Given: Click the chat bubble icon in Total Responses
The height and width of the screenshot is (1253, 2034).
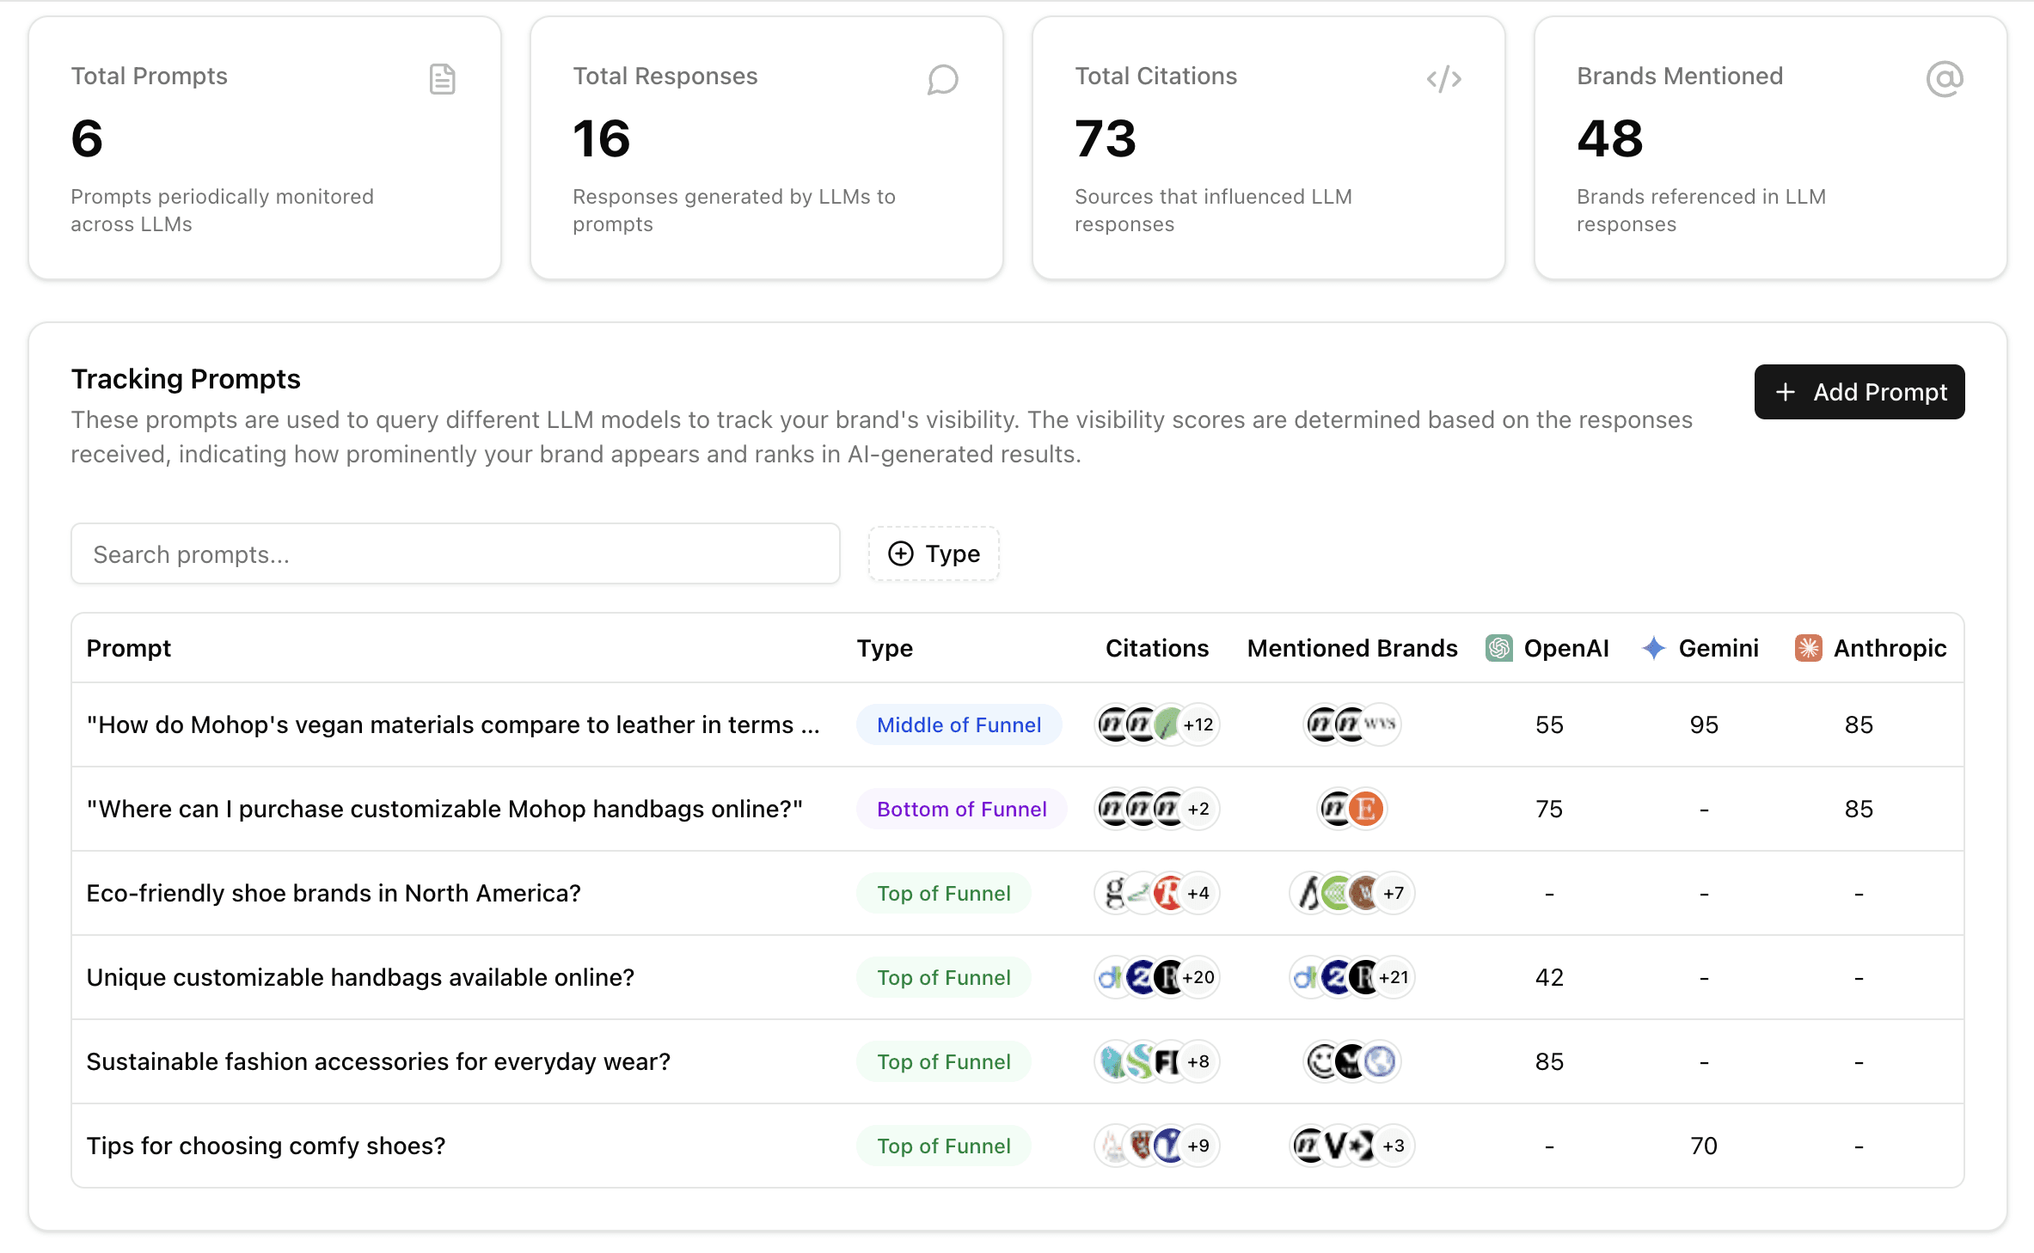Looking at the screenshot, I should (x=942, y=79).
